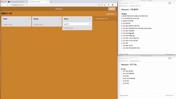Check the 리스트 생성 checkbox
This screenshot has height=99, width=176.
122,76
